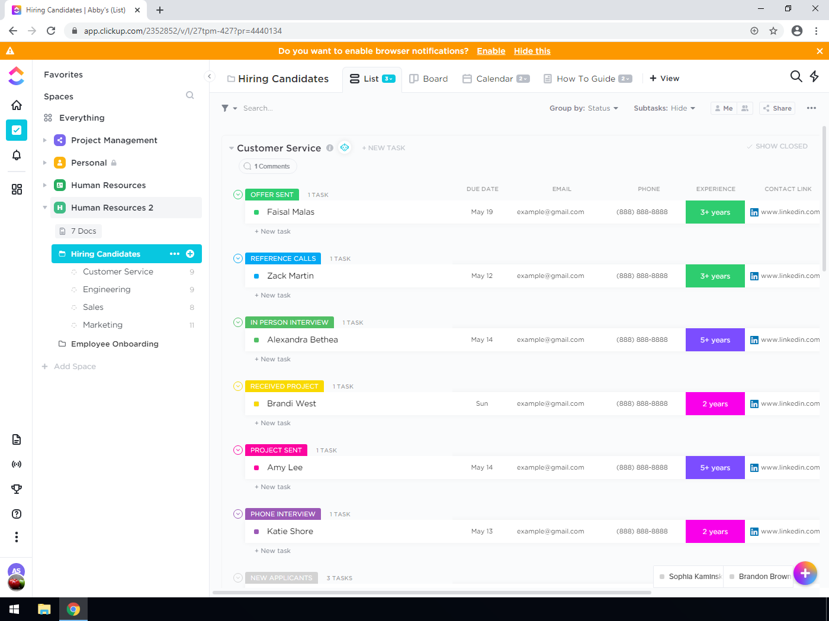The image size is (829, 621).
Task: Collapse the RECEIVED PROJECT status group
Action: point(238,386)
